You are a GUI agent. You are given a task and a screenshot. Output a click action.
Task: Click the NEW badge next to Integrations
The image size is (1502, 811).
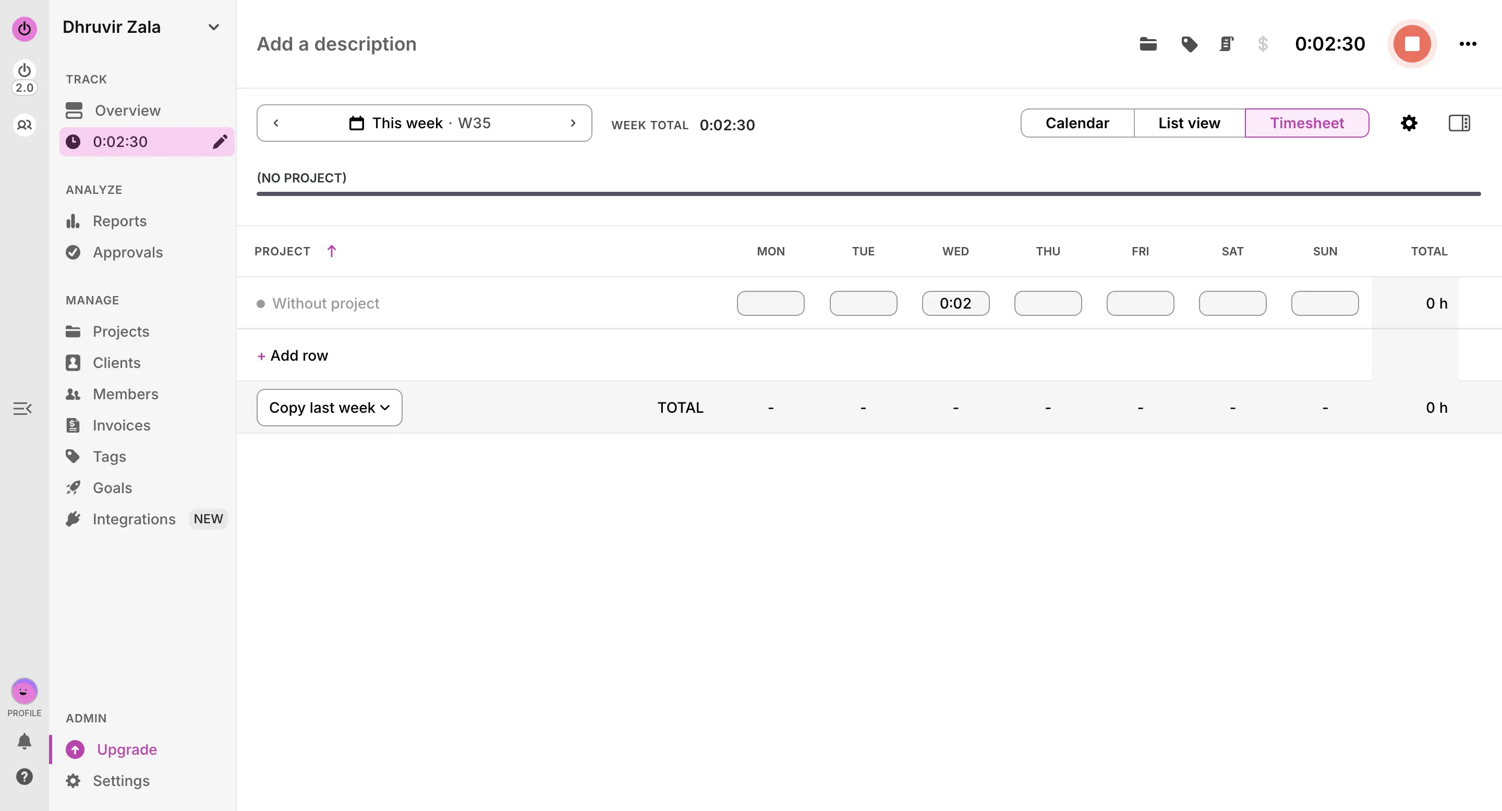pyautogui.click(x=208, y=519)
